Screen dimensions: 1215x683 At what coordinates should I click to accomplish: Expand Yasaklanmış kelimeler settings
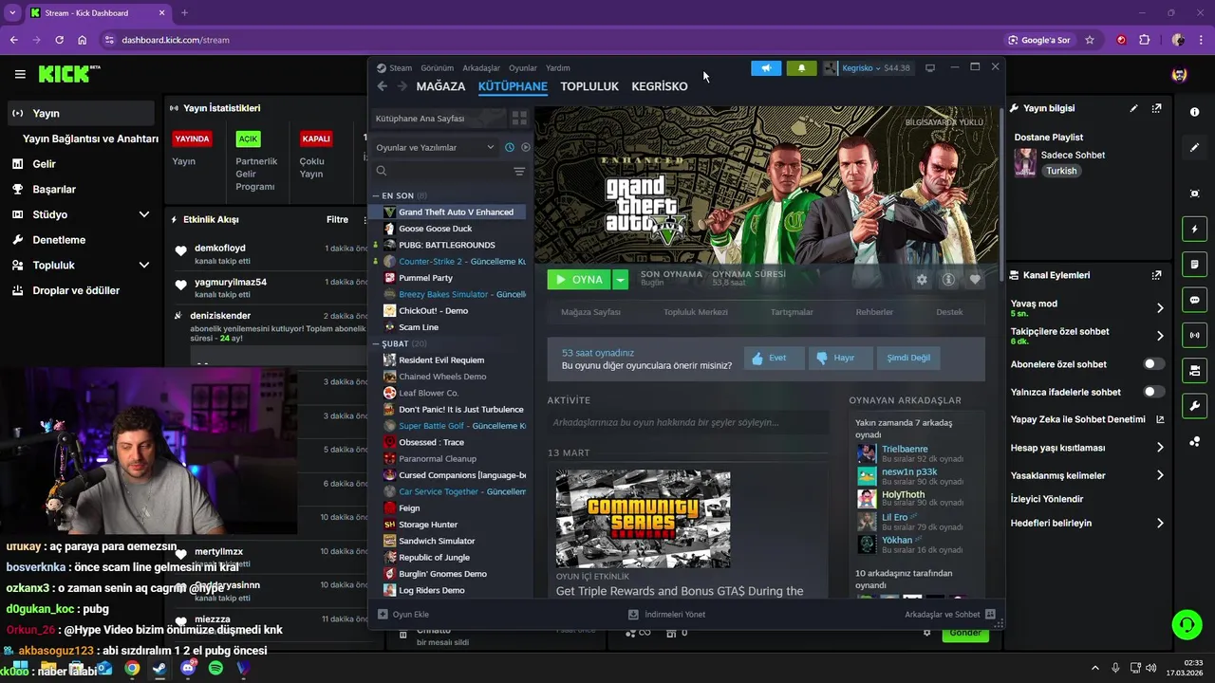coord(1160,475)
